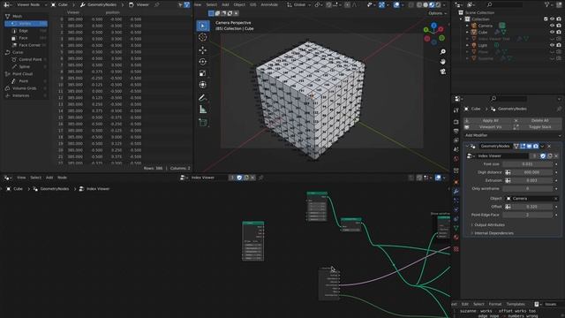
Task: Click the viewport pan hand icon
Action: (x=443, y=62)
